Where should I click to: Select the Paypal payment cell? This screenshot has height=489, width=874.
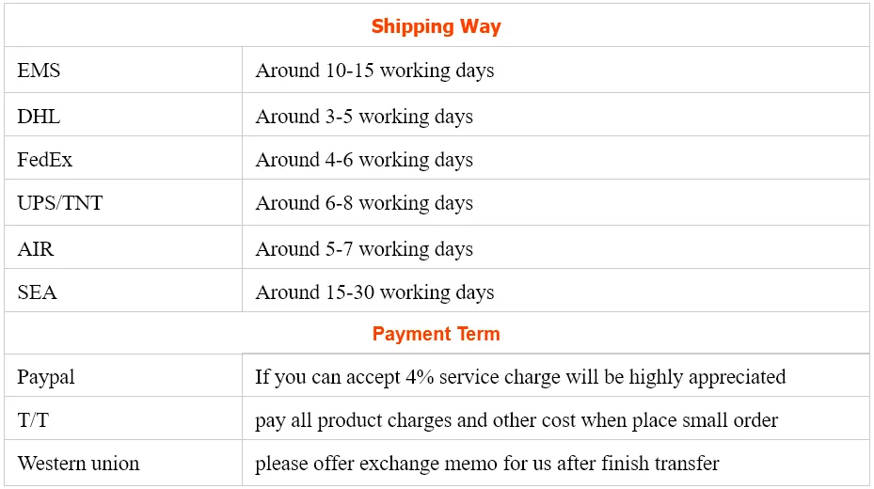click(46, 377)
